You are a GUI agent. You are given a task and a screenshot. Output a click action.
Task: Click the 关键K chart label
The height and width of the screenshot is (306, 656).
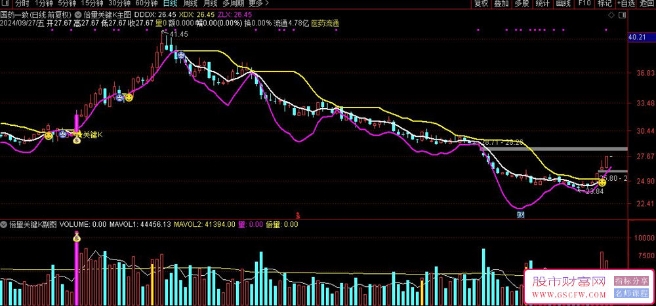coord(93,134)
